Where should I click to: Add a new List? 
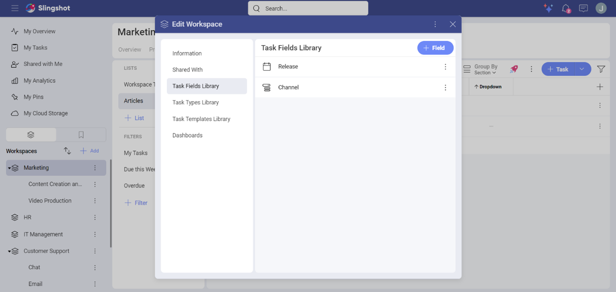134,118
